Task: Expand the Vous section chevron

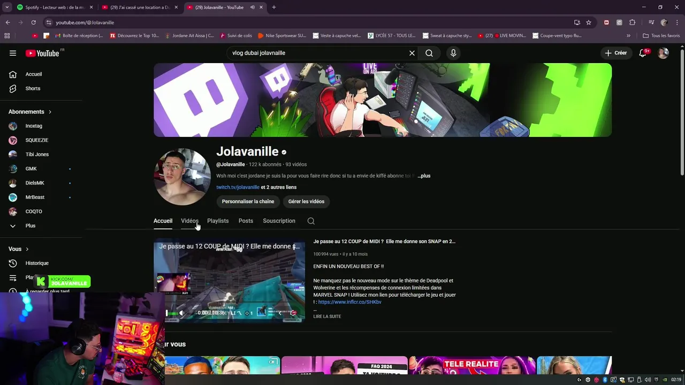Action: (27, 249)
